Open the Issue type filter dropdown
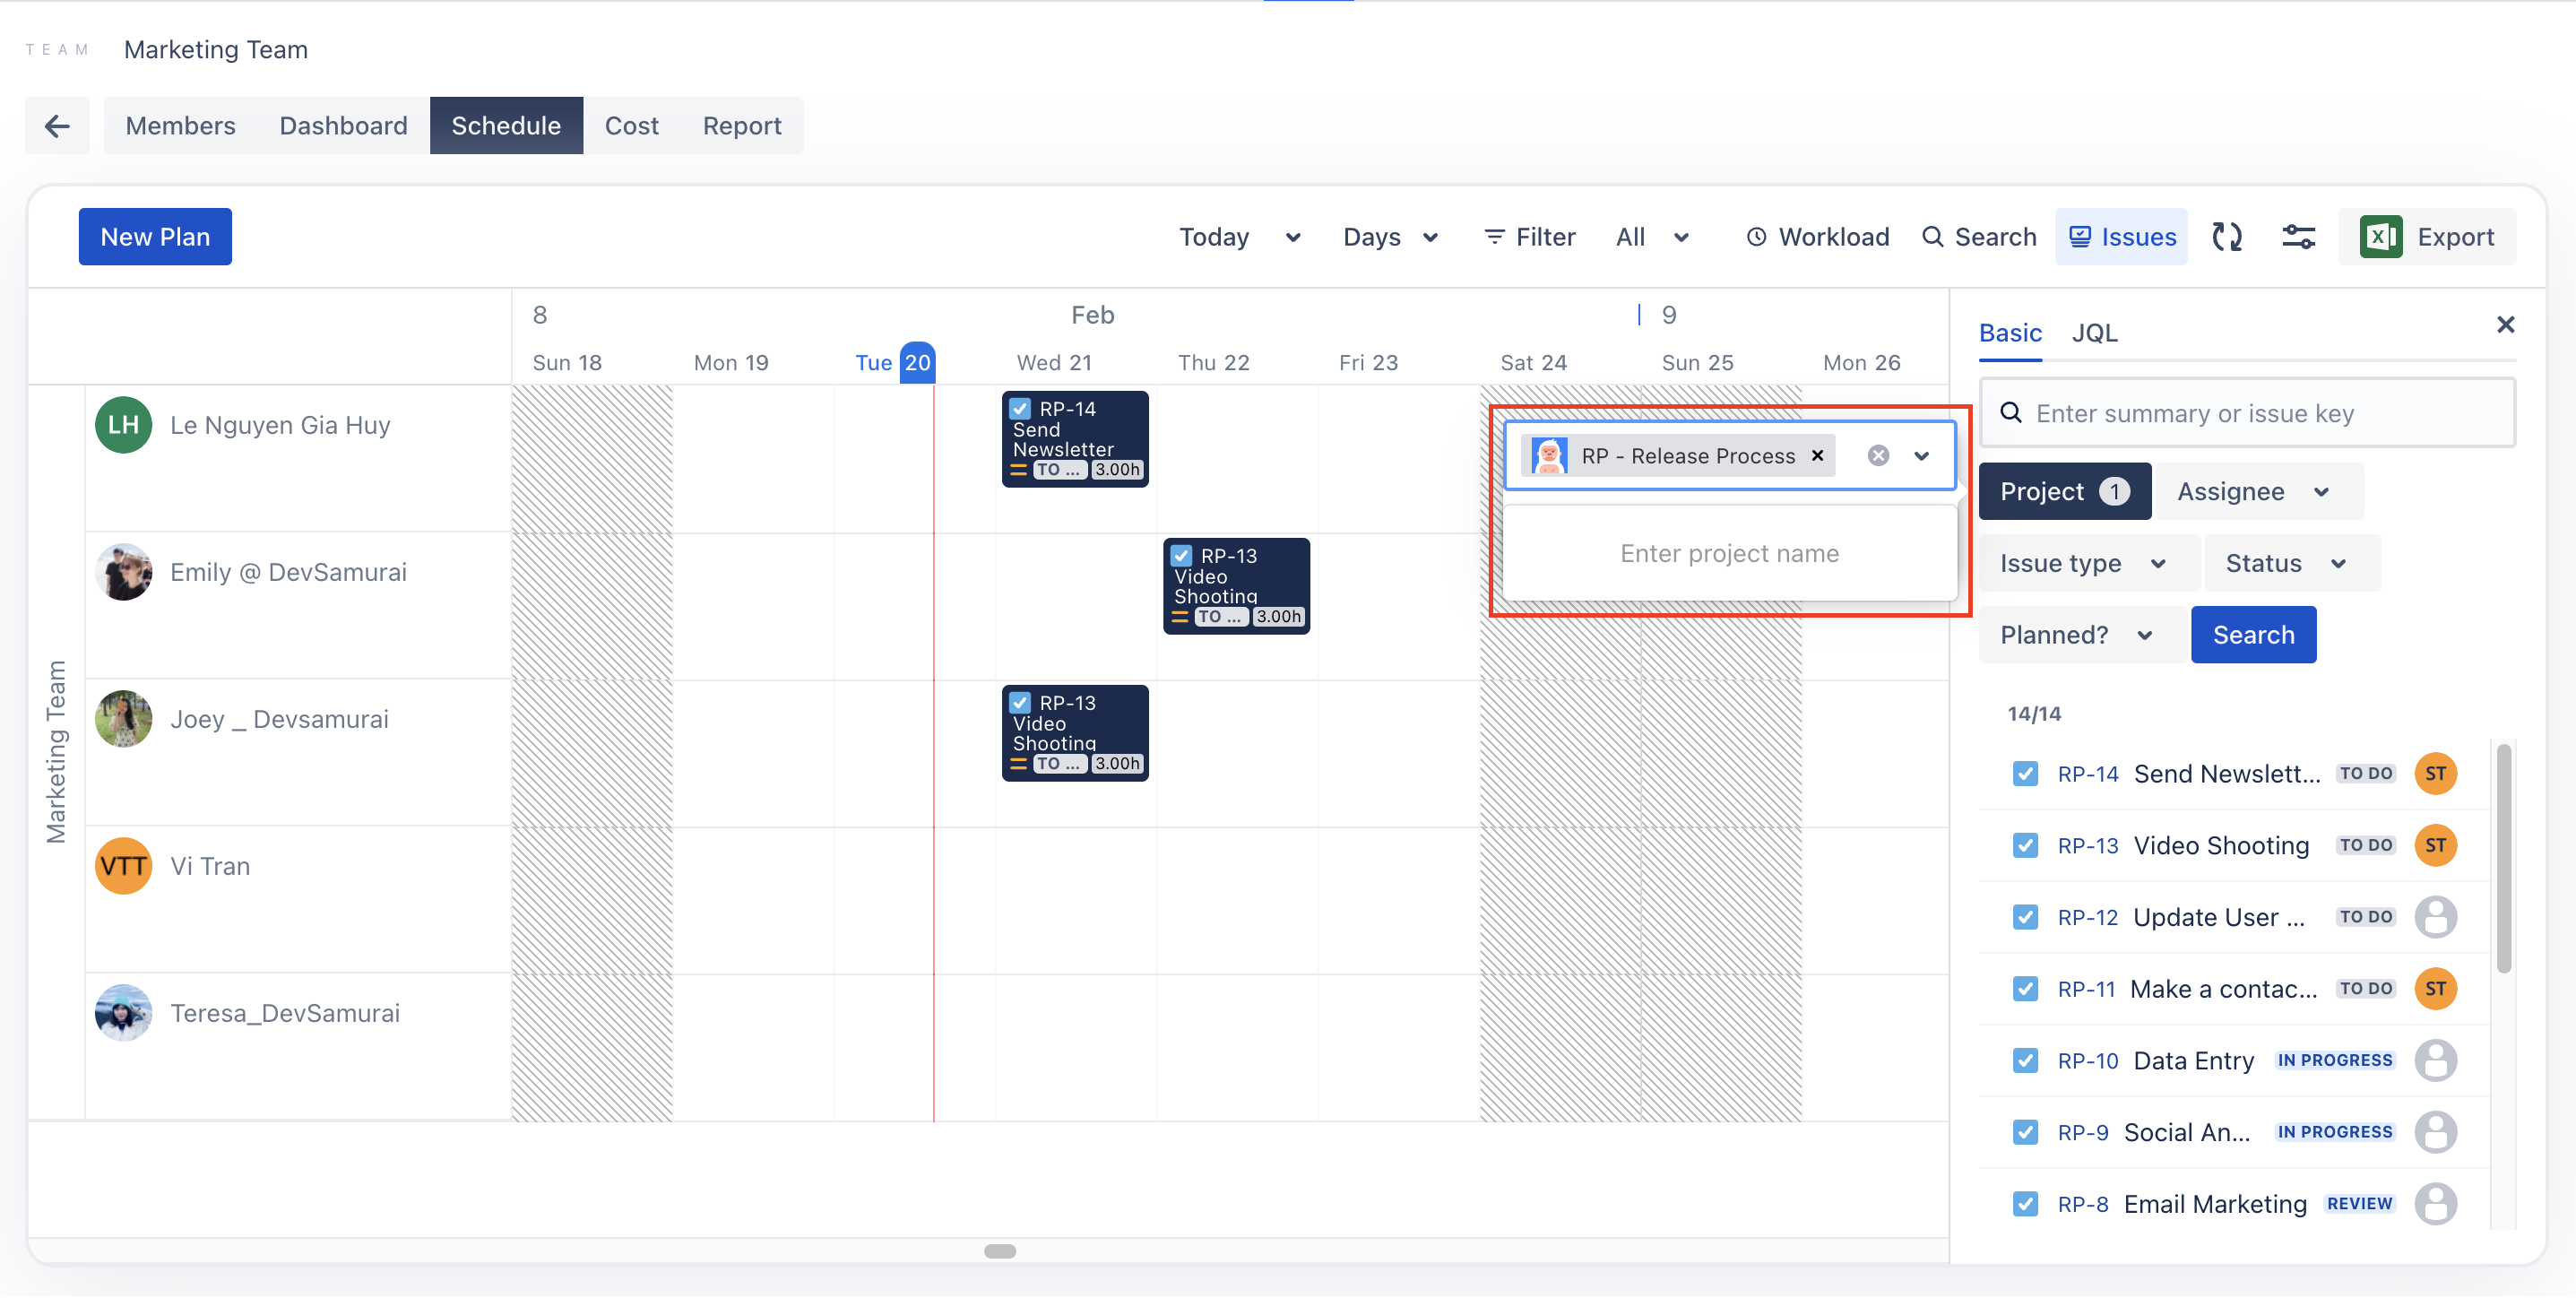The height and width of the screenshot is (1298, 2576). pyautogui.click(x=2089, y=564)
